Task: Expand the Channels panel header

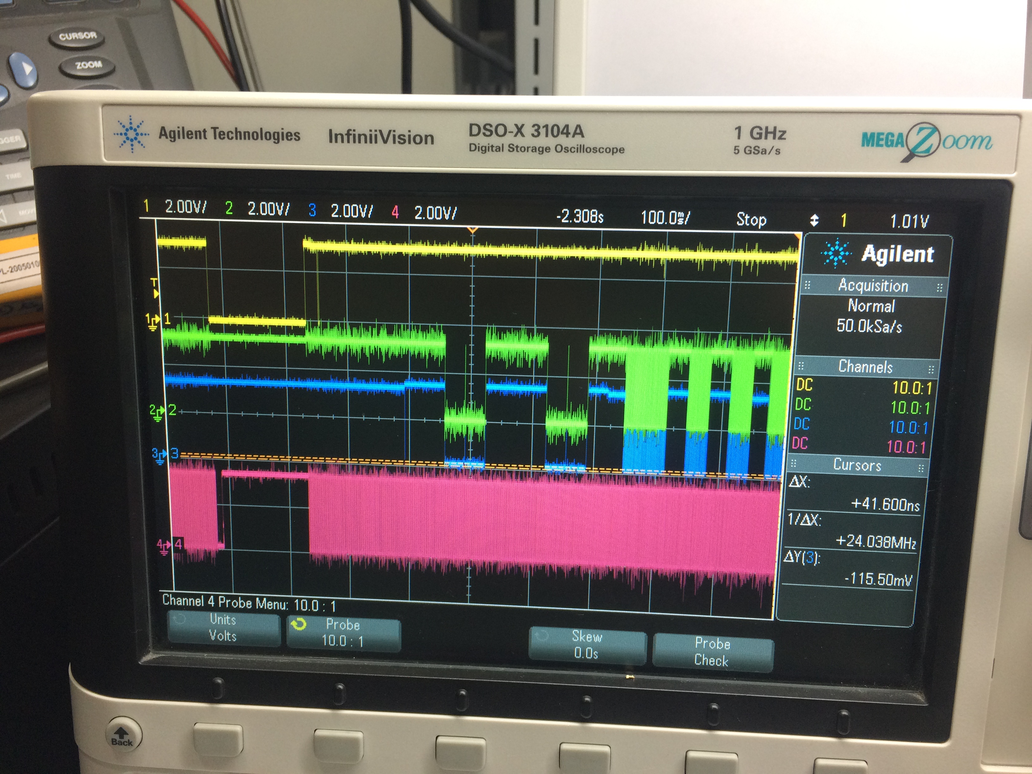Action: (x=865, y=367)
